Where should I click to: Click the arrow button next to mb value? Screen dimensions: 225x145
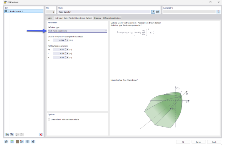pyautogui.click(x=67, y=50)
